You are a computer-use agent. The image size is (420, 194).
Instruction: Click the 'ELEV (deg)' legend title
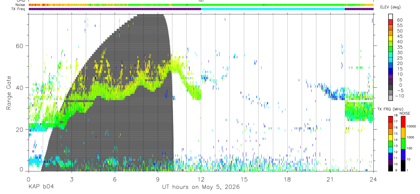tap(391, 7)
